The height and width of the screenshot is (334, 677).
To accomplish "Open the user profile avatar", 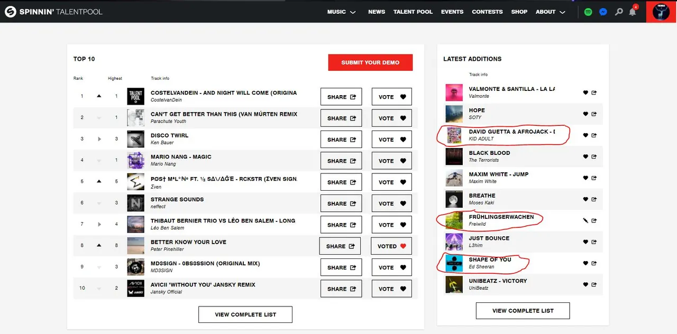I will (x=661, y=12).
